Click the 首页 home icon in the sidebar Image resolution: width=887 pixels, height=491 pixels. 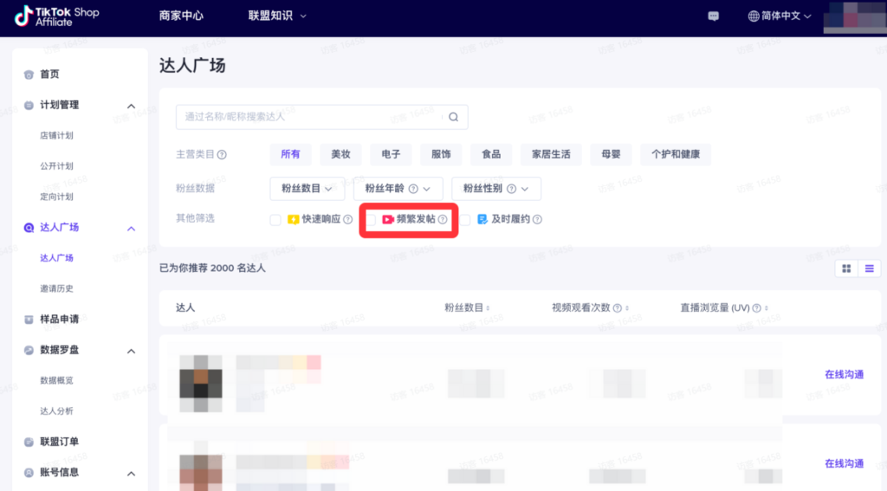pyautogui.click(x=29, y=74)
